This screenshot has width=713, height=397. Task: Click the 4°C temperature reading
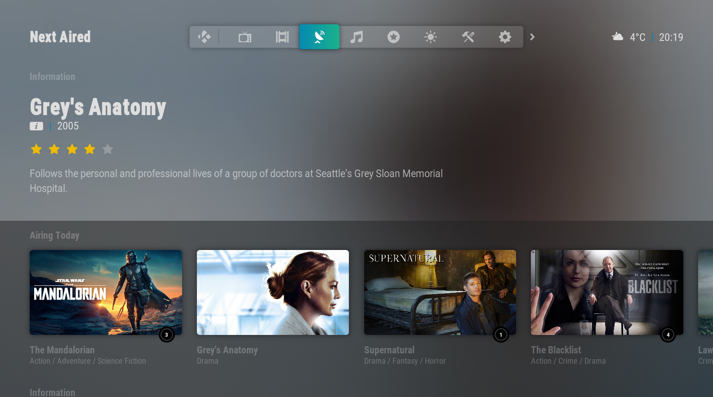637,37
